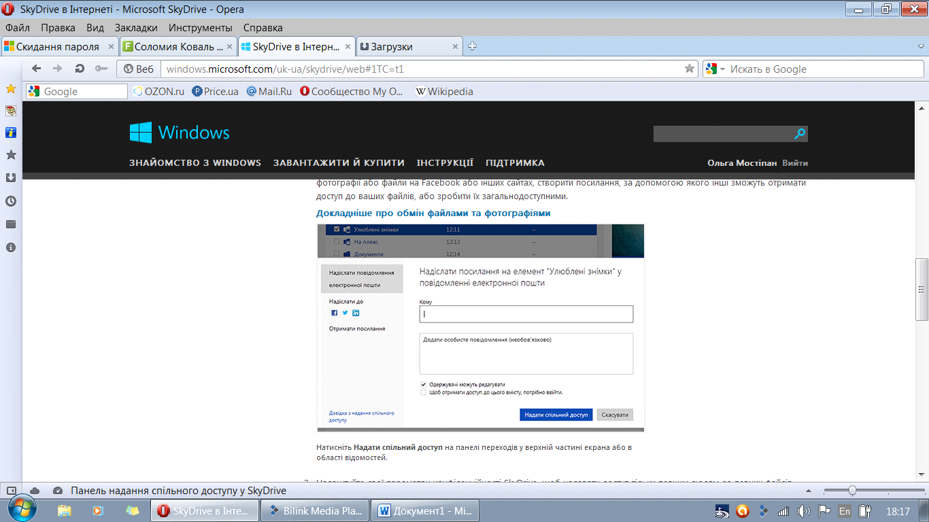Open the ПІДТРИМКА nav item
This screenshot has height=522, width=929.
pyautogui.click(x=515, y=163)
